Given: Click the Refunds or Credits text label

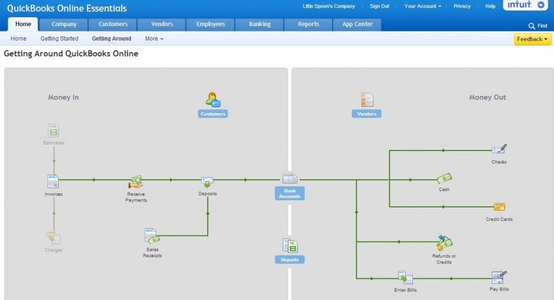Looking at the screenshot, I should (x=444, y=259).
